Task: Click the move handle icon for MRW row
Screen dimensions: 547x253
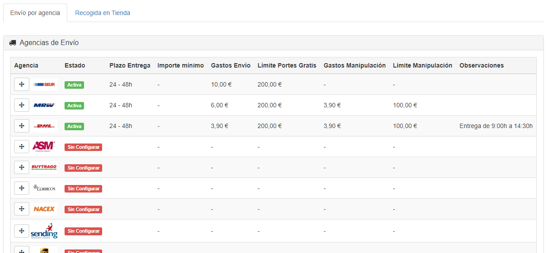Action: (x=22, y=105)
